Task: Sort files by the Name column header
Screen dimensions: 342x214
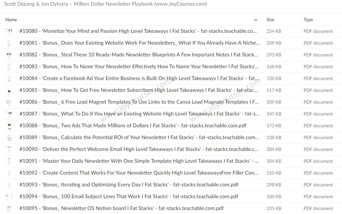Action: [x=11, y=20]
